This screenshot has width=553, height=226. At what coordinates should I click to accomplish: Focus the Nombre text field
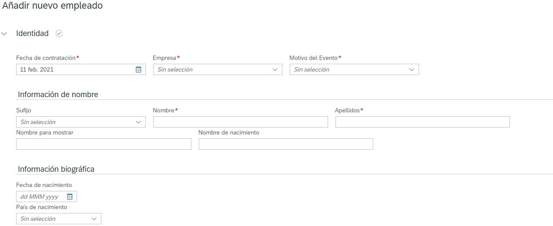tap(241, 122)
